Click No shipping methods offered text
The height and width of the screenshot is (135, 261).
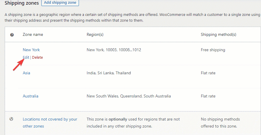click(220, 123)
